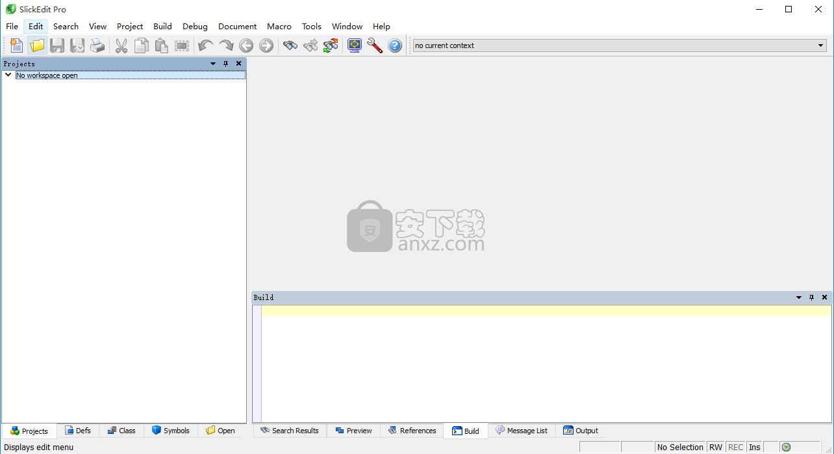Click the New File toolbar icon
This screenshot has width=834, height=454.
(x=16, y=45)
